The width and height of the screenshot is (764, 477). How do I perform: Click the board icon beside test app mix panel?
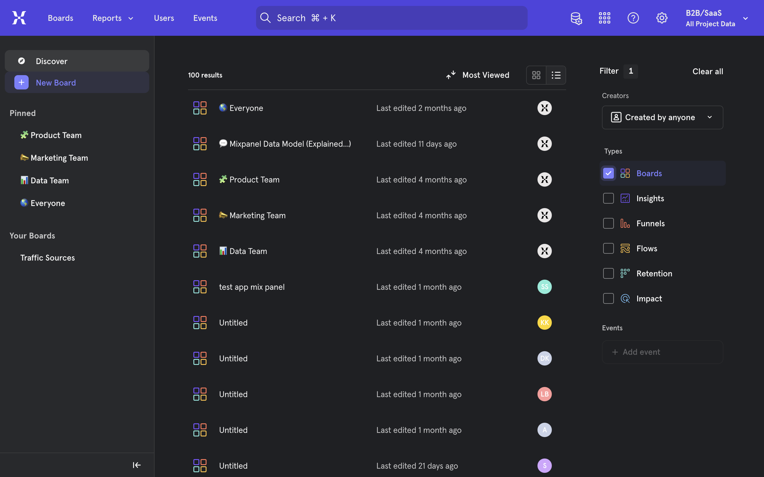(200, 287)
